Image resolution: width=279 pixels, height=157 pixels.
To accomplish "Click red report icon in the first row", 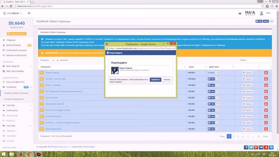I will click(x=266, y=73).
